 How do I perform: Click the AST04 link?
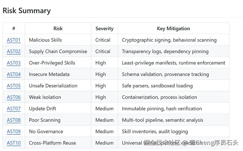click(14, 74)
